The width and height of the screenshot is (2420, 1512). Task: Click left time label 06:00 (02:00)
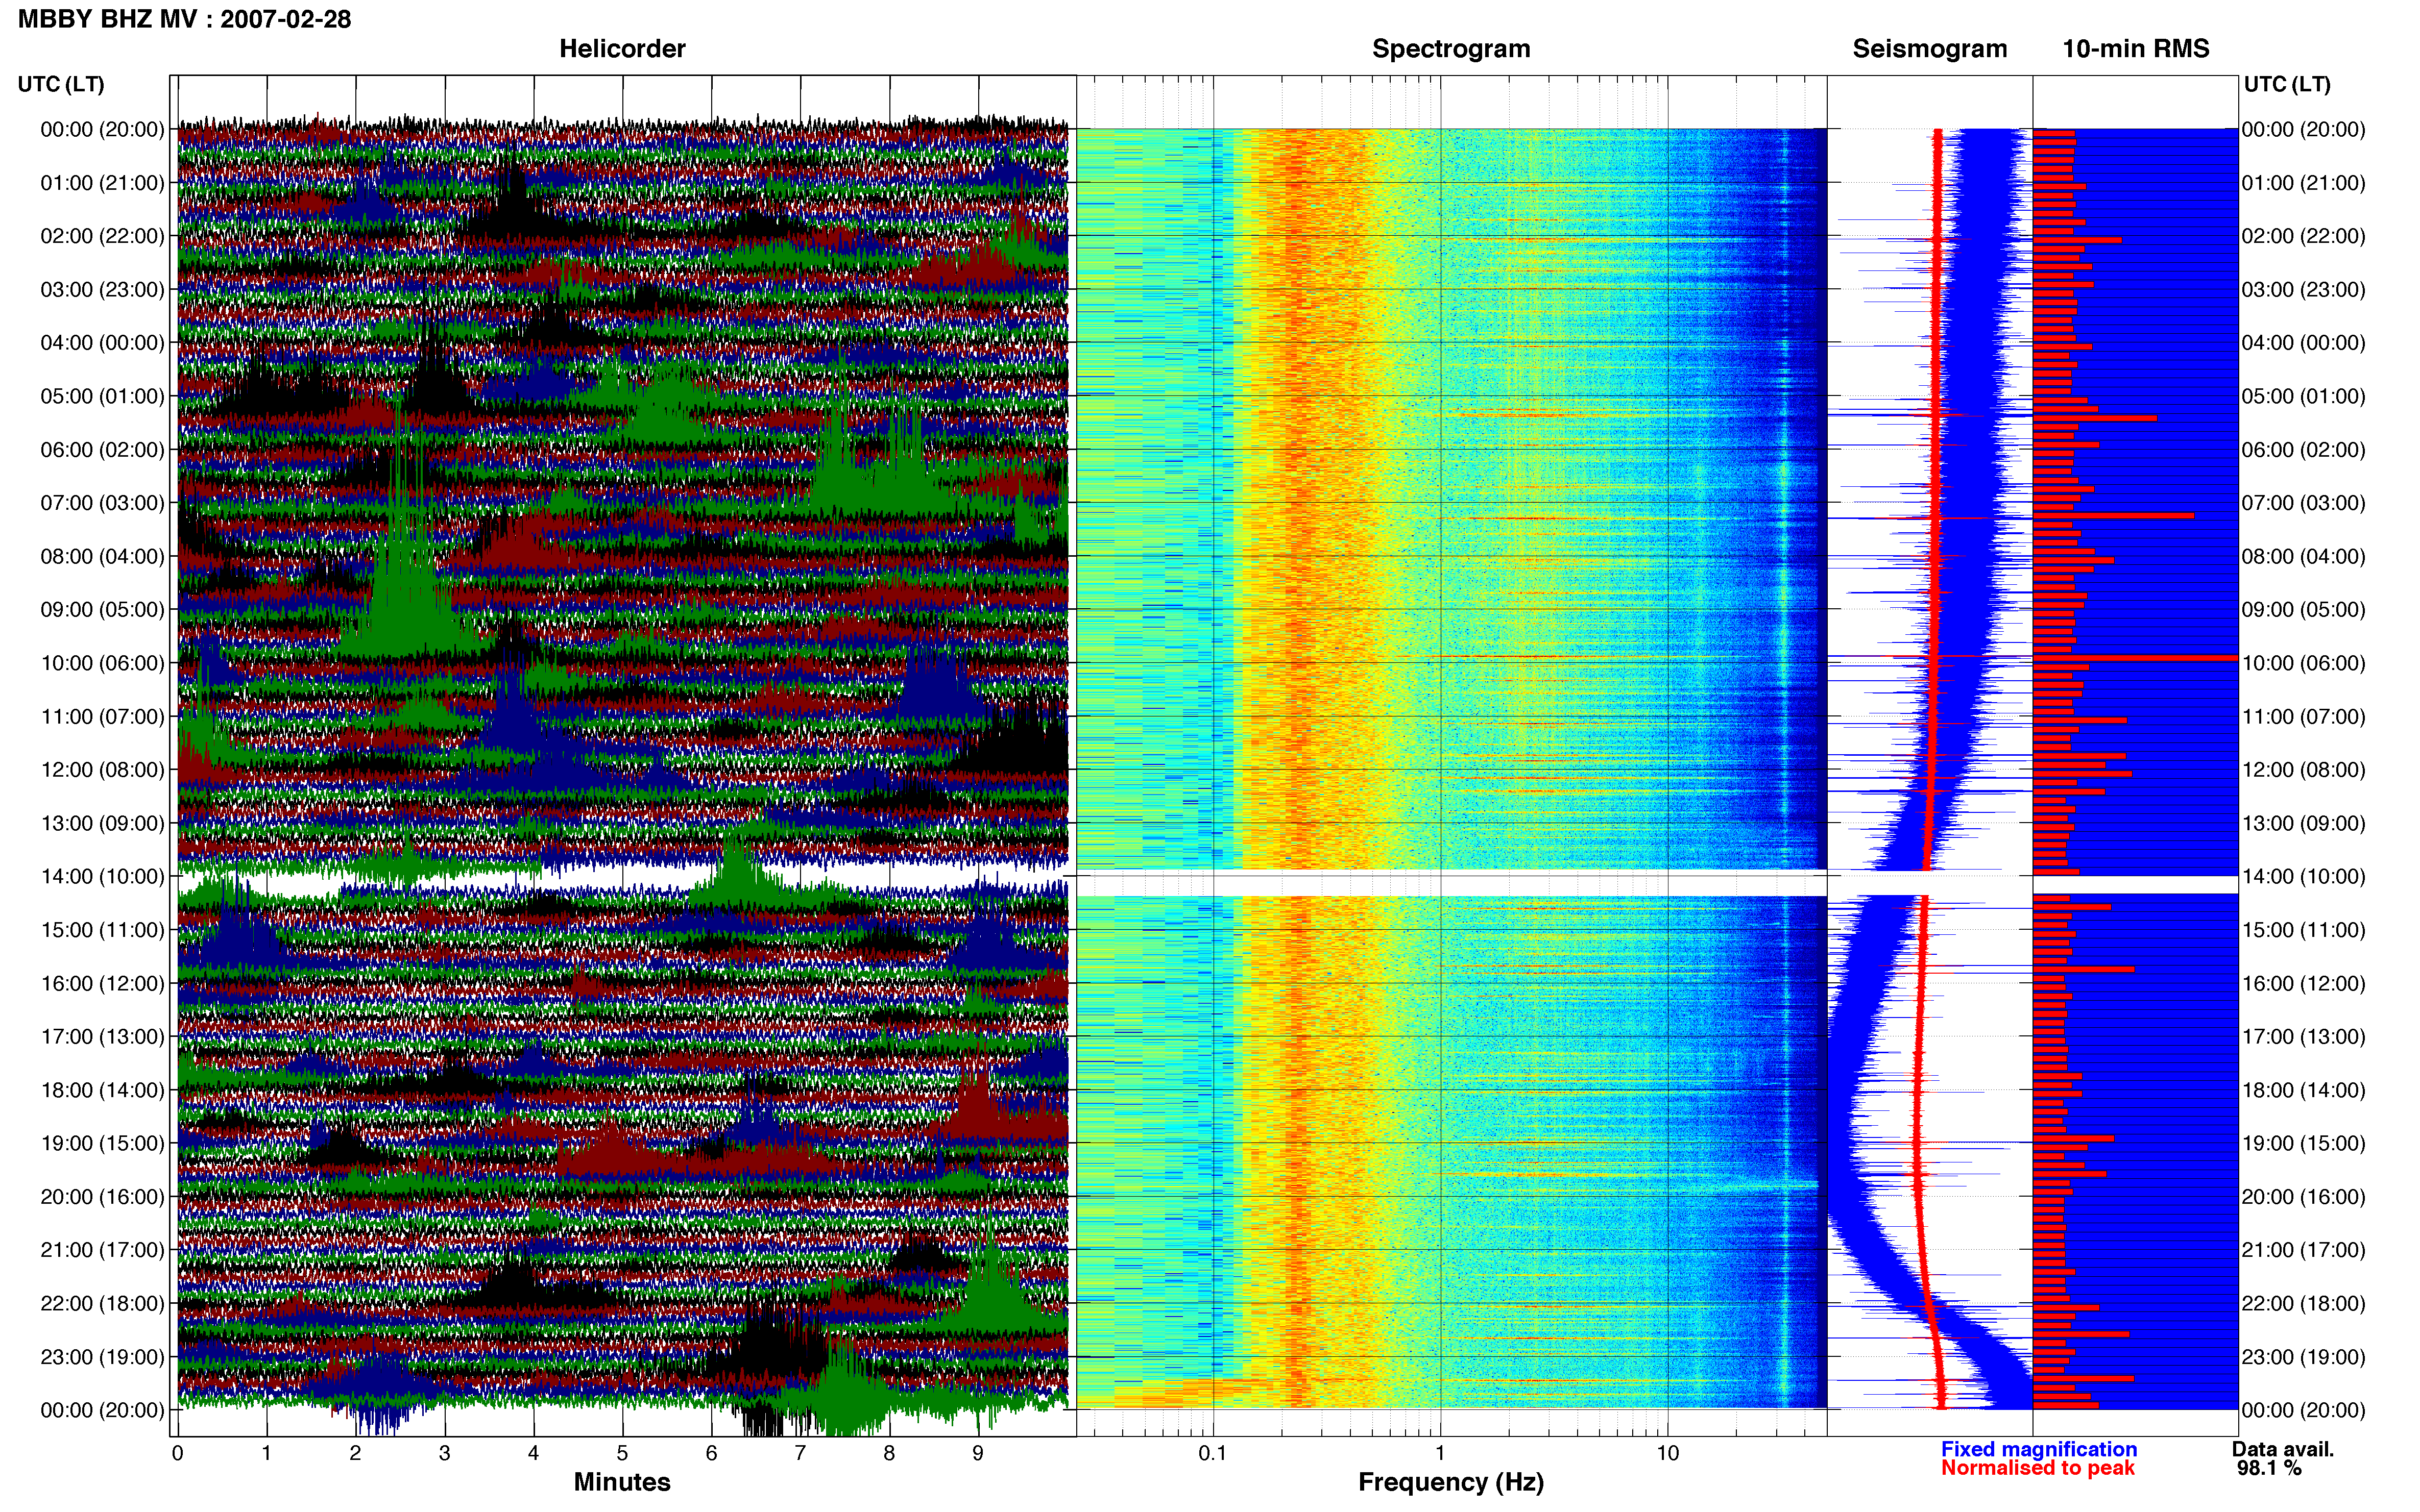[x=102, y=450]
